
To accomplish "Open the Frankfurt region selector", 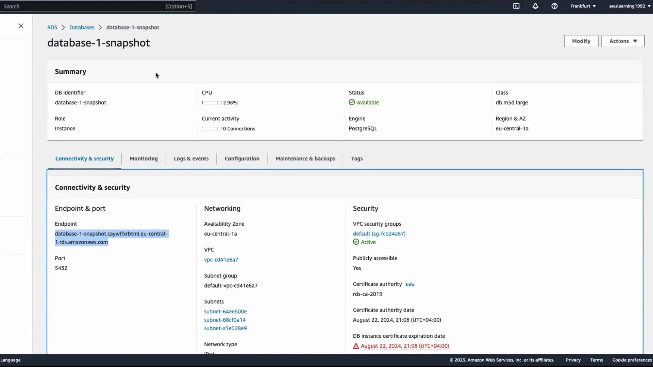I will [x=583, y=6].
